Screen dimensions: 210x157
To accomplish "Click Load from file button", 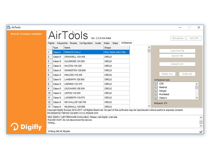I will pyautogui.click(x=177, y=51).
